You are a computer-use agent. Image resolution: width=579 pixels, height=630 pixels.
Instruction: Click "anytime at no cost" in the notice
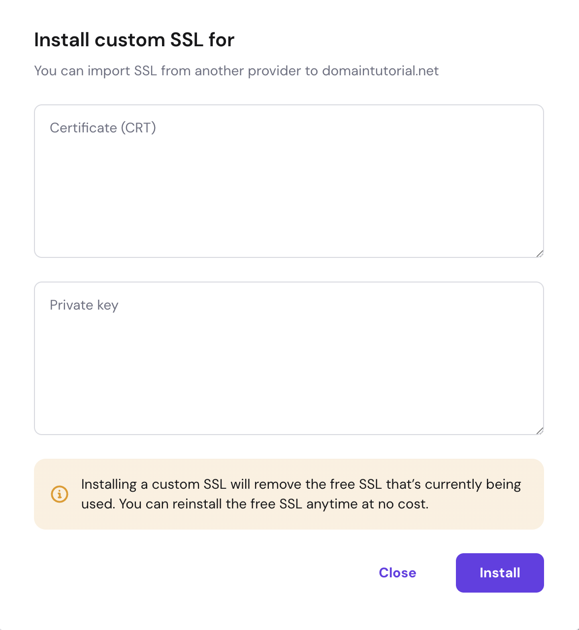click(x=367, y=504)
